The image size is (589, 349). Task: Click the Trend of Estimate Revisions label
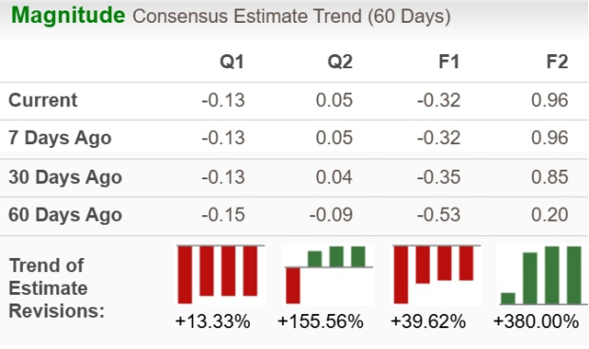point(56,288)
